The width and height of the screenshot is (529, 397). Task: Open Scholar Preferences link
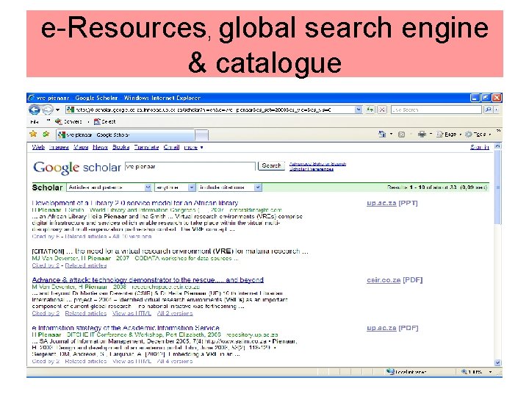point(312,169)
